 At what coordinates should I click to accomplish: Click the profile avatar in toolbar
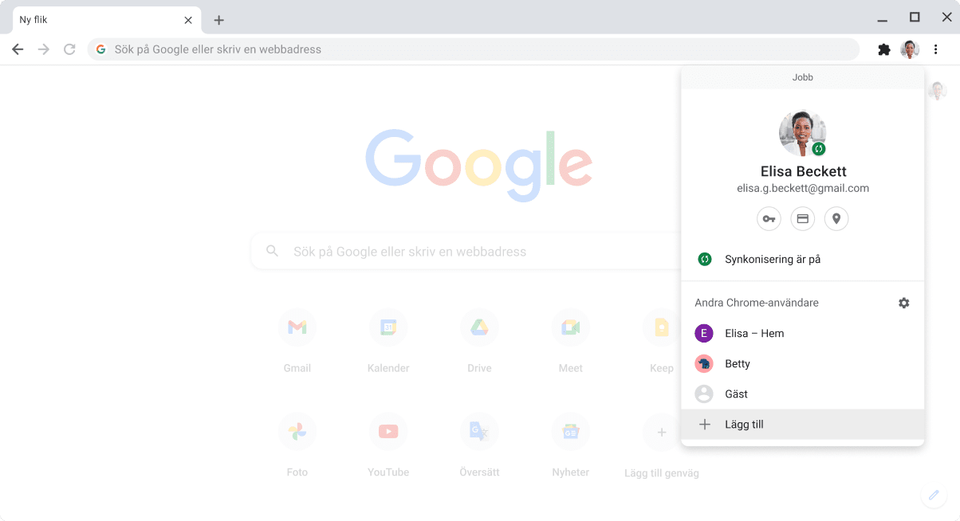pos(910,49)
